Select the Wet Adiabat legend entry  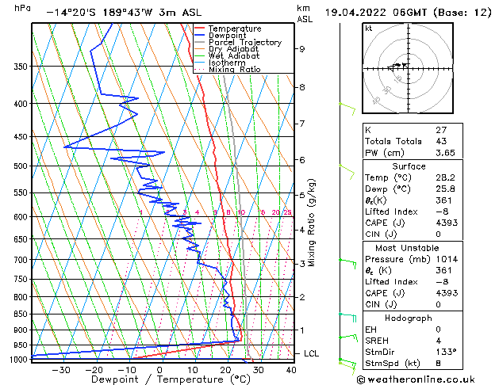pos(234,55)
